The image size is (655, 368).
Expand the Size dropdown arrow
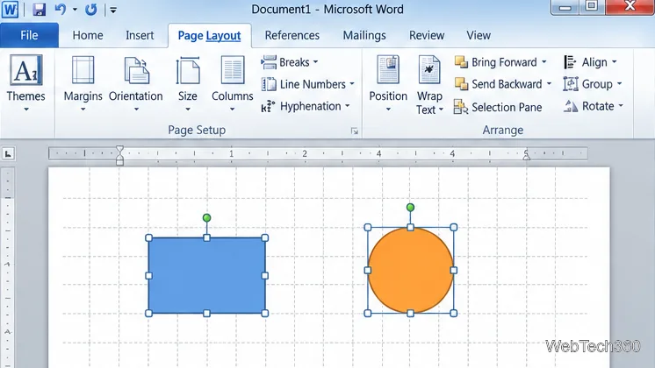coord(188,110)
